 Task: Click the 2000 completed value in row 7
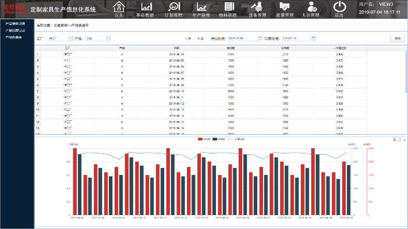click(x=231, y=91)
